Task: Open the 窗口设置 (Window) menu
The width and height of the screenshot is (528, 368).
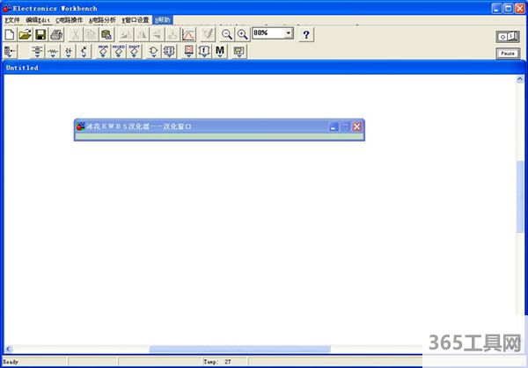Action: [x=136, y=19]
